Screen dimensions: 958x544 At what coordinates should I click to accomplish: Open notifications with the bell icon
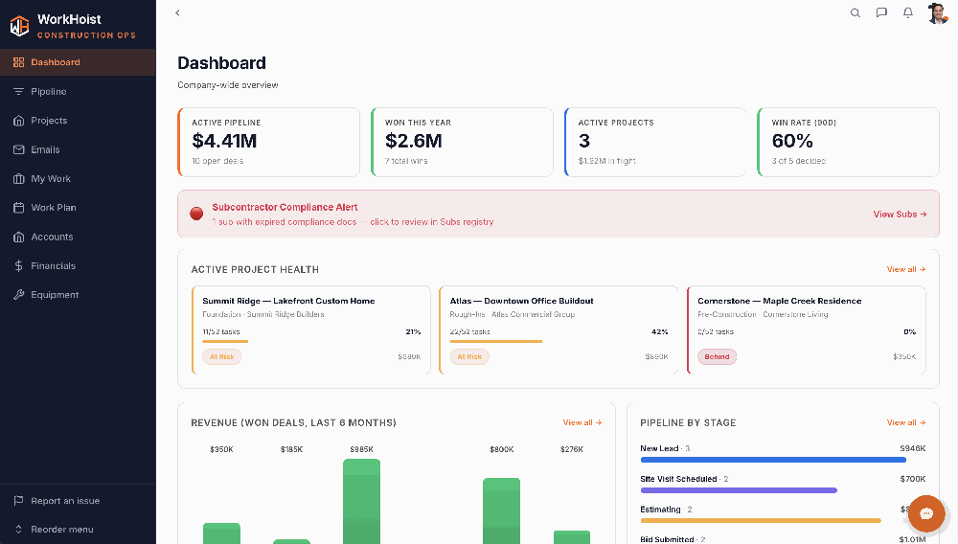(x=908, y=12)
